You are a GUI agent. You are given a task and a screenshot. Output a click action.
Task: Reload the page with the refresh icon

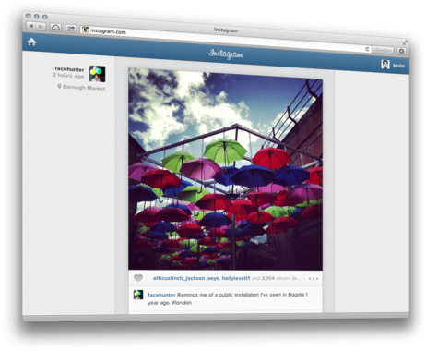pyautogui.click(x=367, y=49)
